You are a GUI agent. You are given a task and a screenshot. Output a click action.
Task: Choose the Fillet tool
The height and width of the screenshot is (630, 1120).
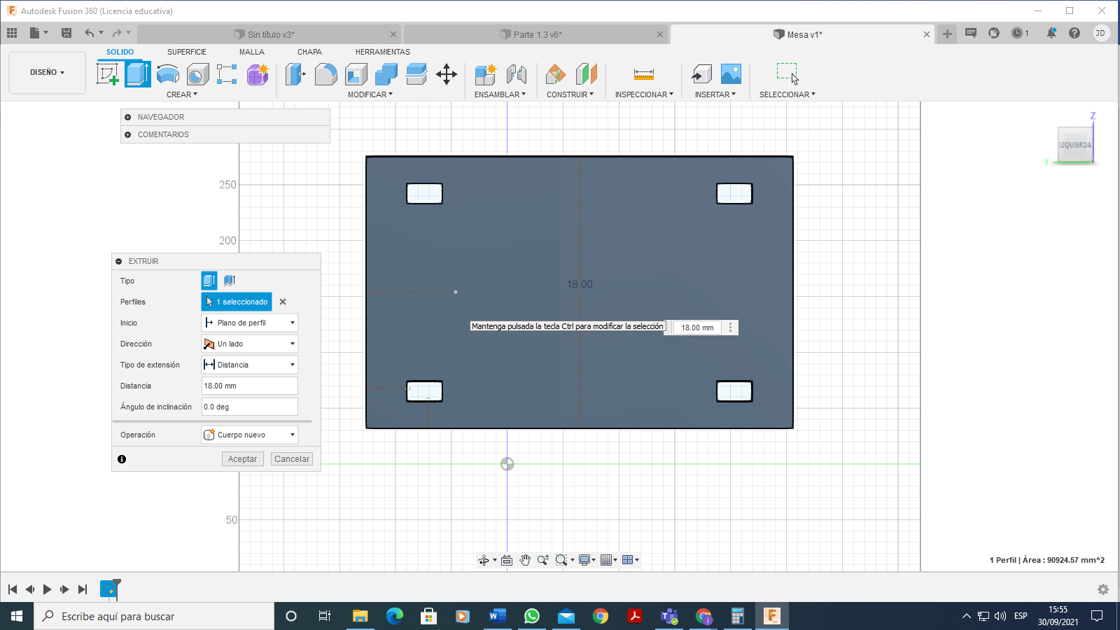(x=325, y=73)
